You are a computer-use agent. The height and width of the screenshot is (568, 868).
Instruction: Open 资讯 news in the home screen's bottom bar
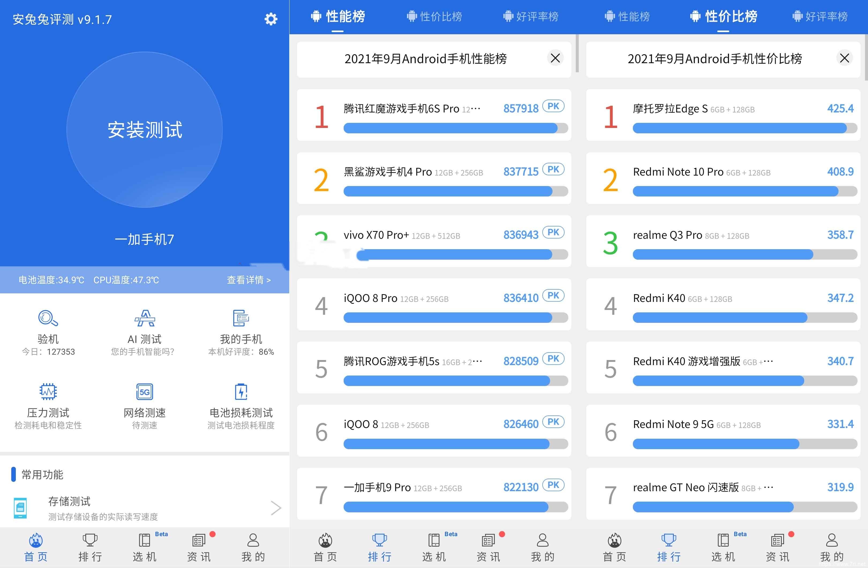[199, 547]
